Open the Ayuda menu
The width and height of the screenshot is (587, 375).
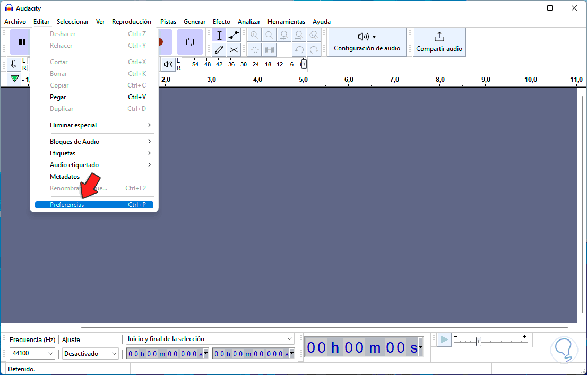click(322, 22)
